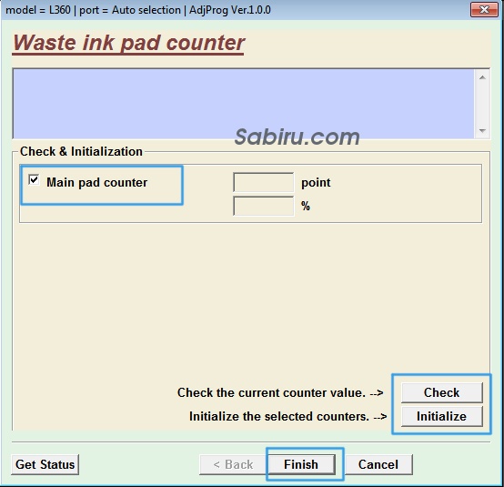Click inside the blue message area
The image size is (504, 487).
pos(244,104)
